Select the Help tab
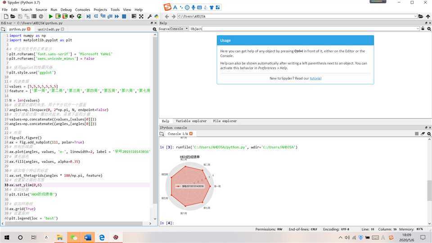The height and width of the screenshot is (243, 432). tap(166, 121)
